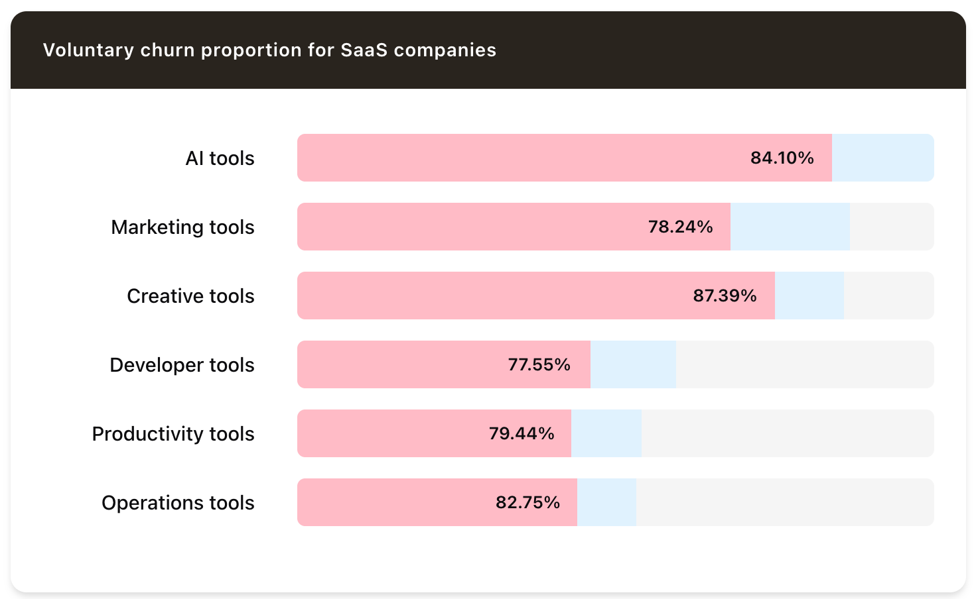The height and width of the screenshot is (599, 978).
Task: Click the 84.10% value in AI tools bar
Action: 782,158
